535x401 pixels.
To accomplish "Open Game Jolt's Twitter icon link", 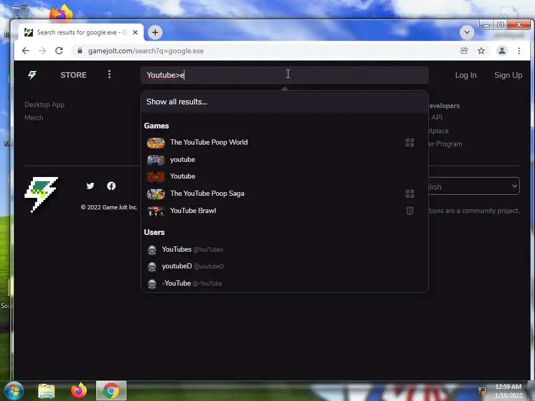I will pos(90,186).
